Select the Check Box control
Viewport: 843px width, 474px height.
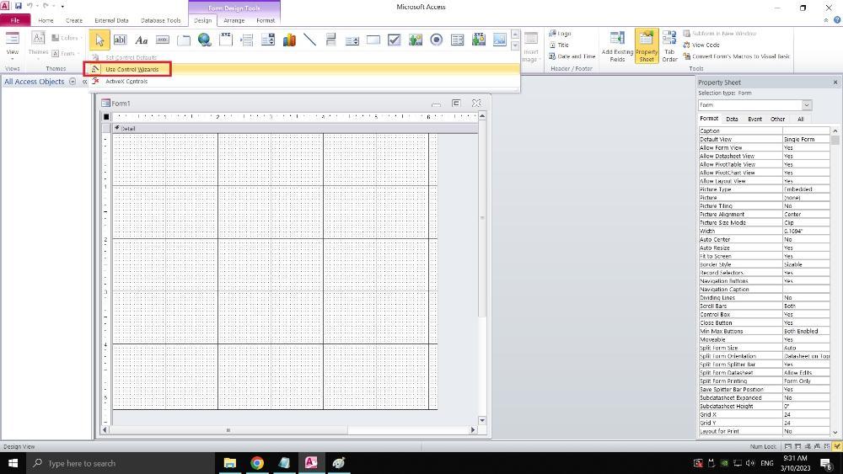click(x=394, y=40)
